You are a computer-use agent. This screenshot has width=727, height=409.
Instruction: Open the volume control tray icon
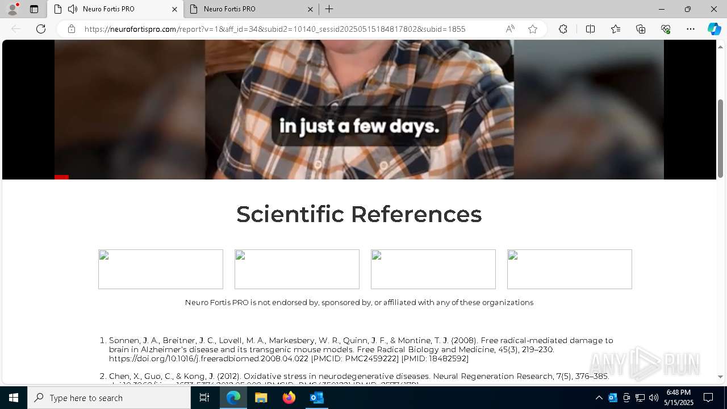click(x=654, y=398)
